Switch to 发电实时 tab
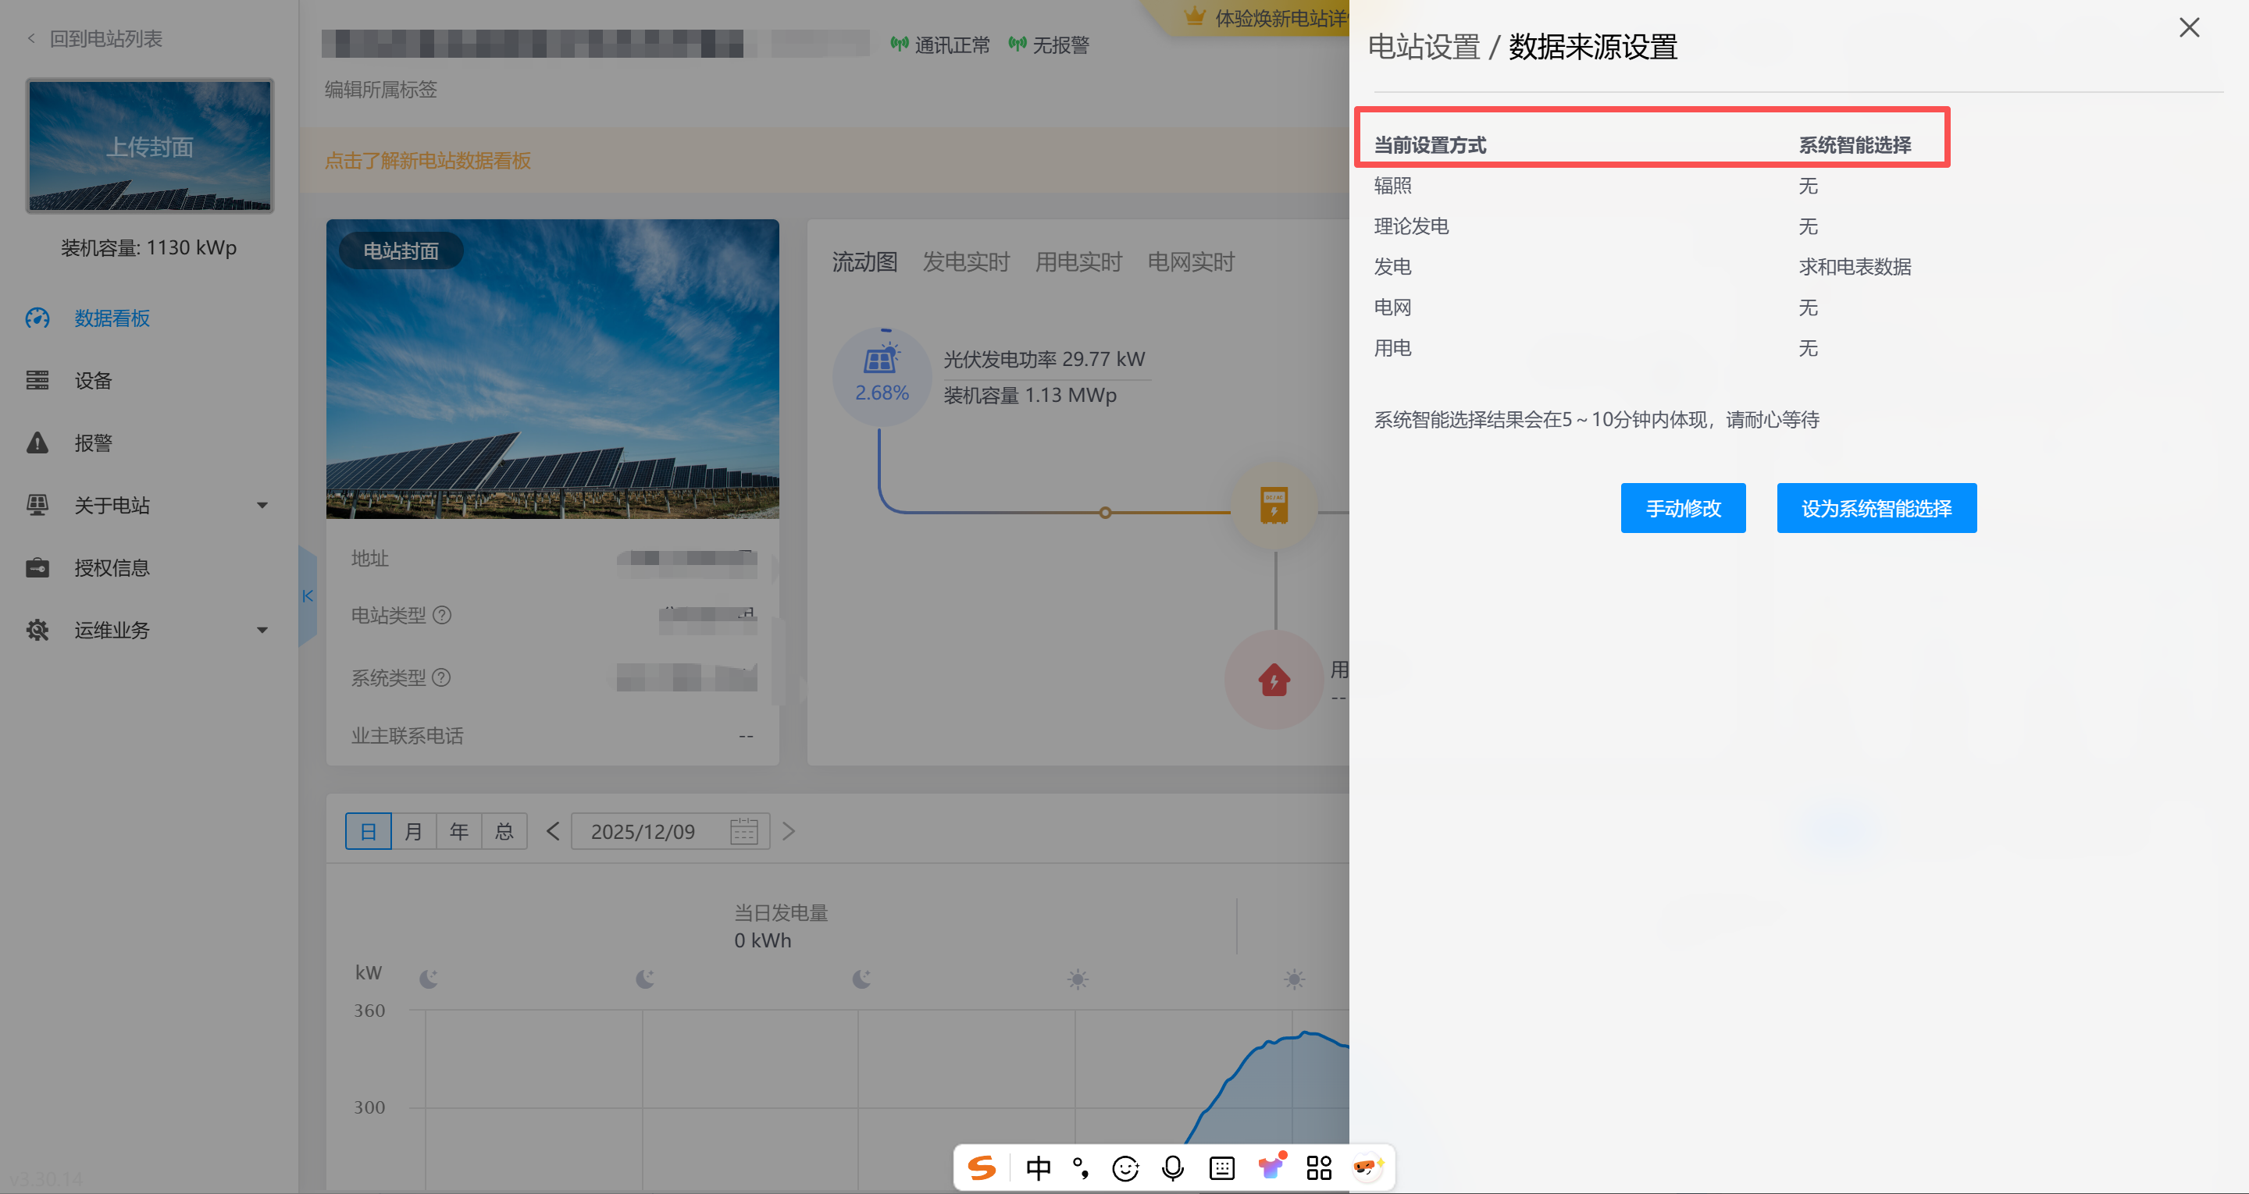Viewport: 2249px width, 1194px height. click(x=966, y=262)
